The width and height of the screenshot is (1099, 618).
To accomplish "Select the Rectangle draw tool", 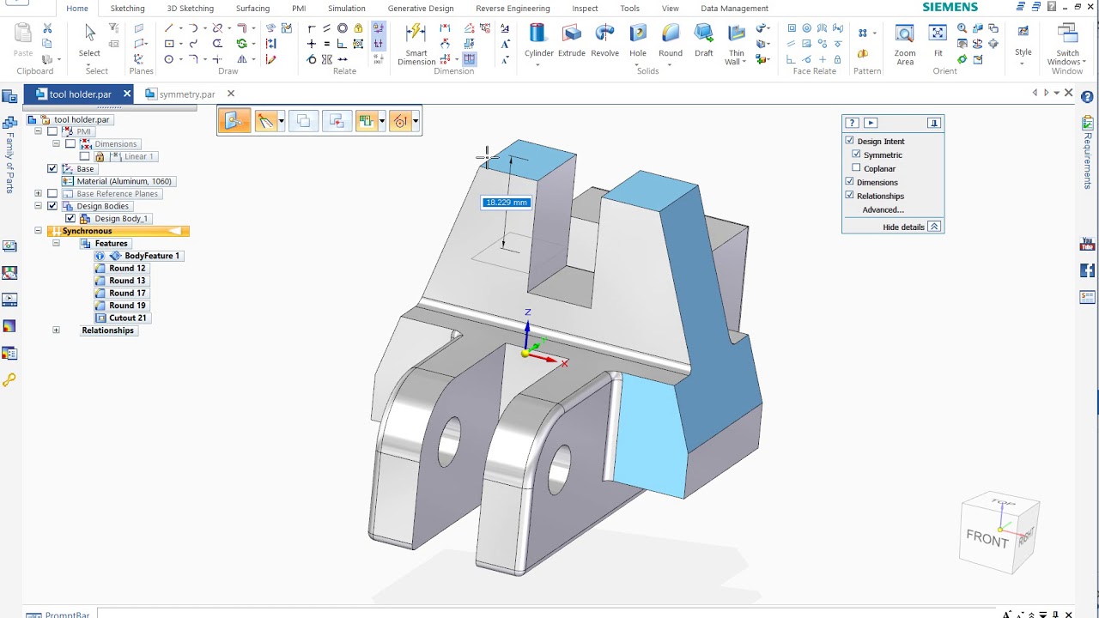I will tap(169, 44).
